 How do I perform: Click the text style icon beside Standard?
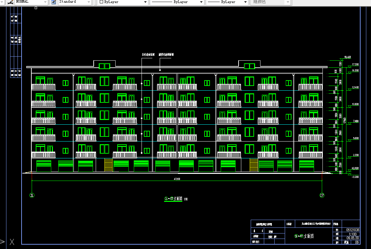[x=54, y=2]
